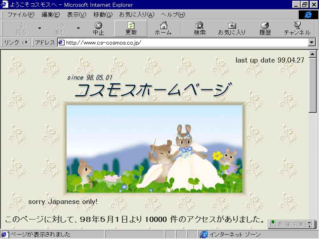Viewport: 319px width, 239px height.
Task: Click the 'since 98.05.01' text
Action: point(90,77)
